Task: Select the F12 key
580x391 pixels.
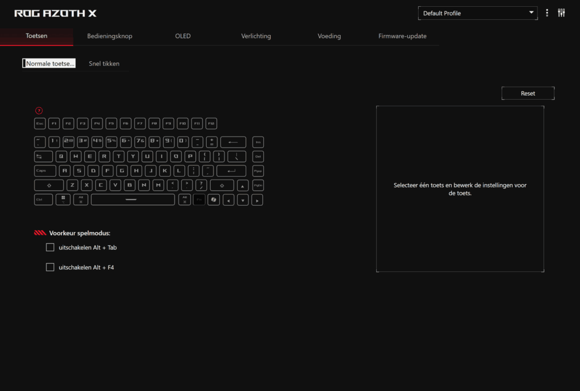Action: coord(211,124)
